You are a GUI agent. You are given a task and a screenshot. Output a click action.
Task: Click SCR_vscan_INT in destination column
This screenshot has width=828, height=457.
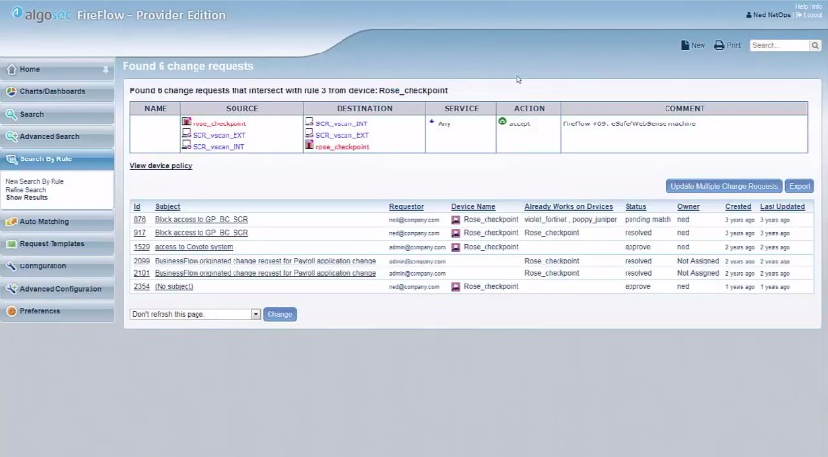pyautogui.click(x=342, y=124)
